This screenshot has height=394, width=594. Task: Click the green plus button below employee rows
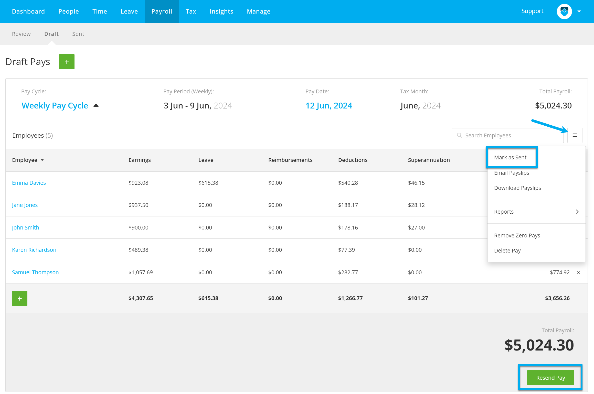click(20, 298)
